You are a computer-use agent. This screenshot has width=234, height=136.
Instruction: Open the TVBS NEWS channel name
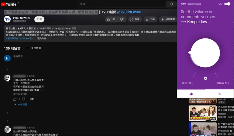coord(20,18)
